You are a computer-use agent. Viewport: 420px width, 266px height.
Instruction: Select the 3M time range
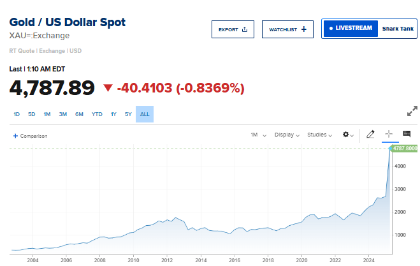(63, 114)
